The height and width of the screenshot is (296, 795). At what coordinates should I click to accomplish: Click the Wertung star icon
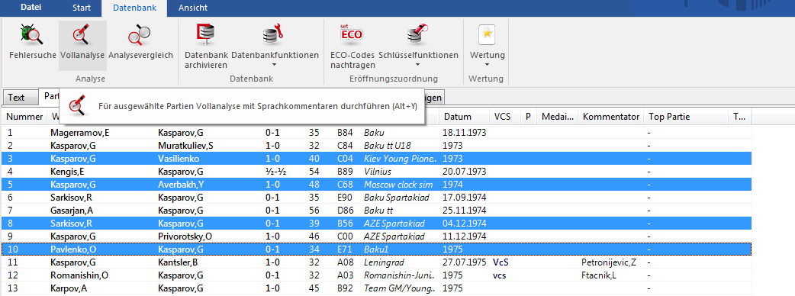pos(487,35)
